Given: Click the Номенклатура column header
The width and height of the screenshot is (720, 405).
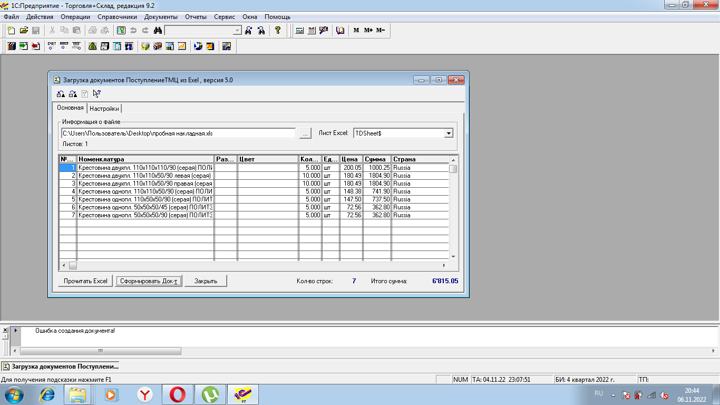Looking at the screenshot, I should tap(145, 159).
